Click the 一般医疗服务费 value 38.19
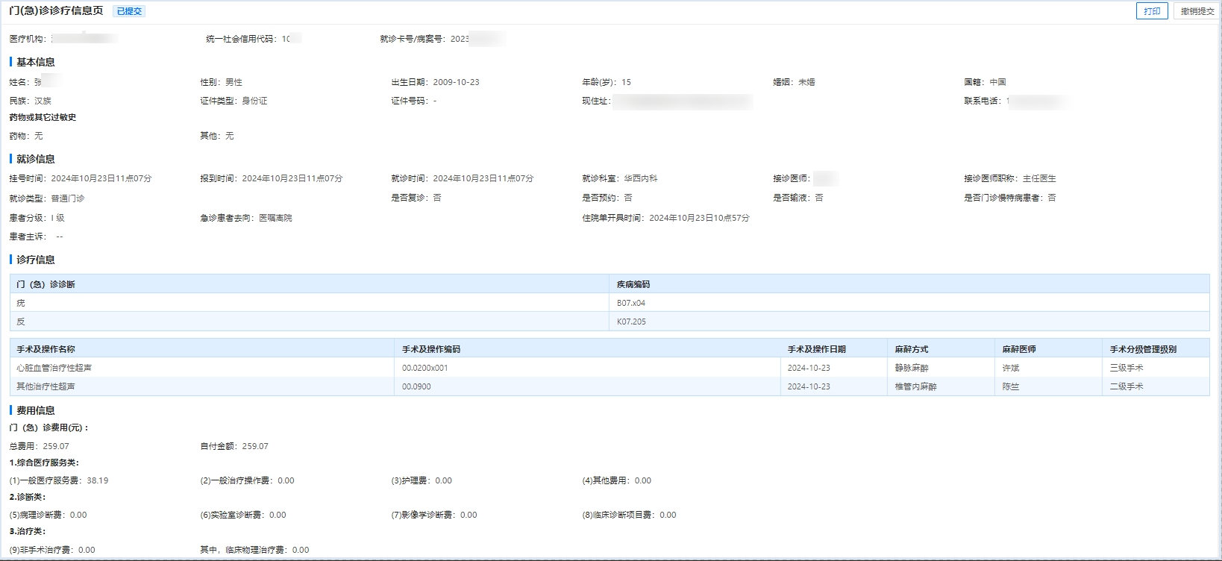 (x=98, y=480)
